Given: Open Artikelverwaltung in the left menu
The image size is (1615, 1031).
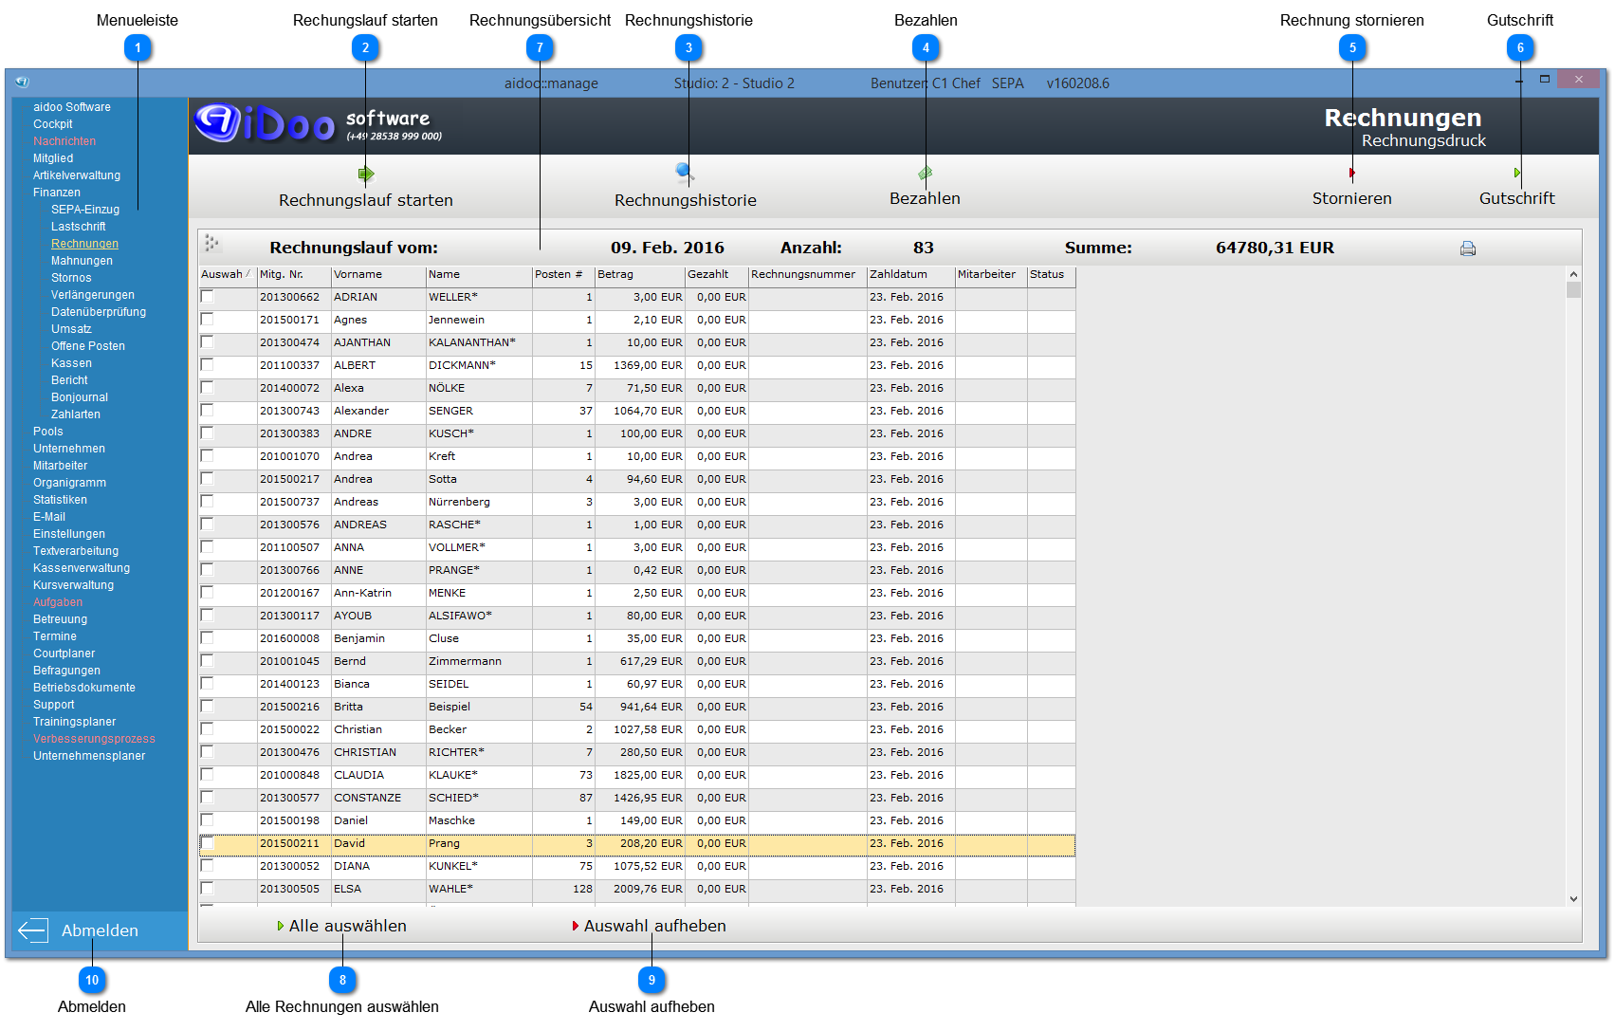Looking at the screenshot, I should point(77,175).
